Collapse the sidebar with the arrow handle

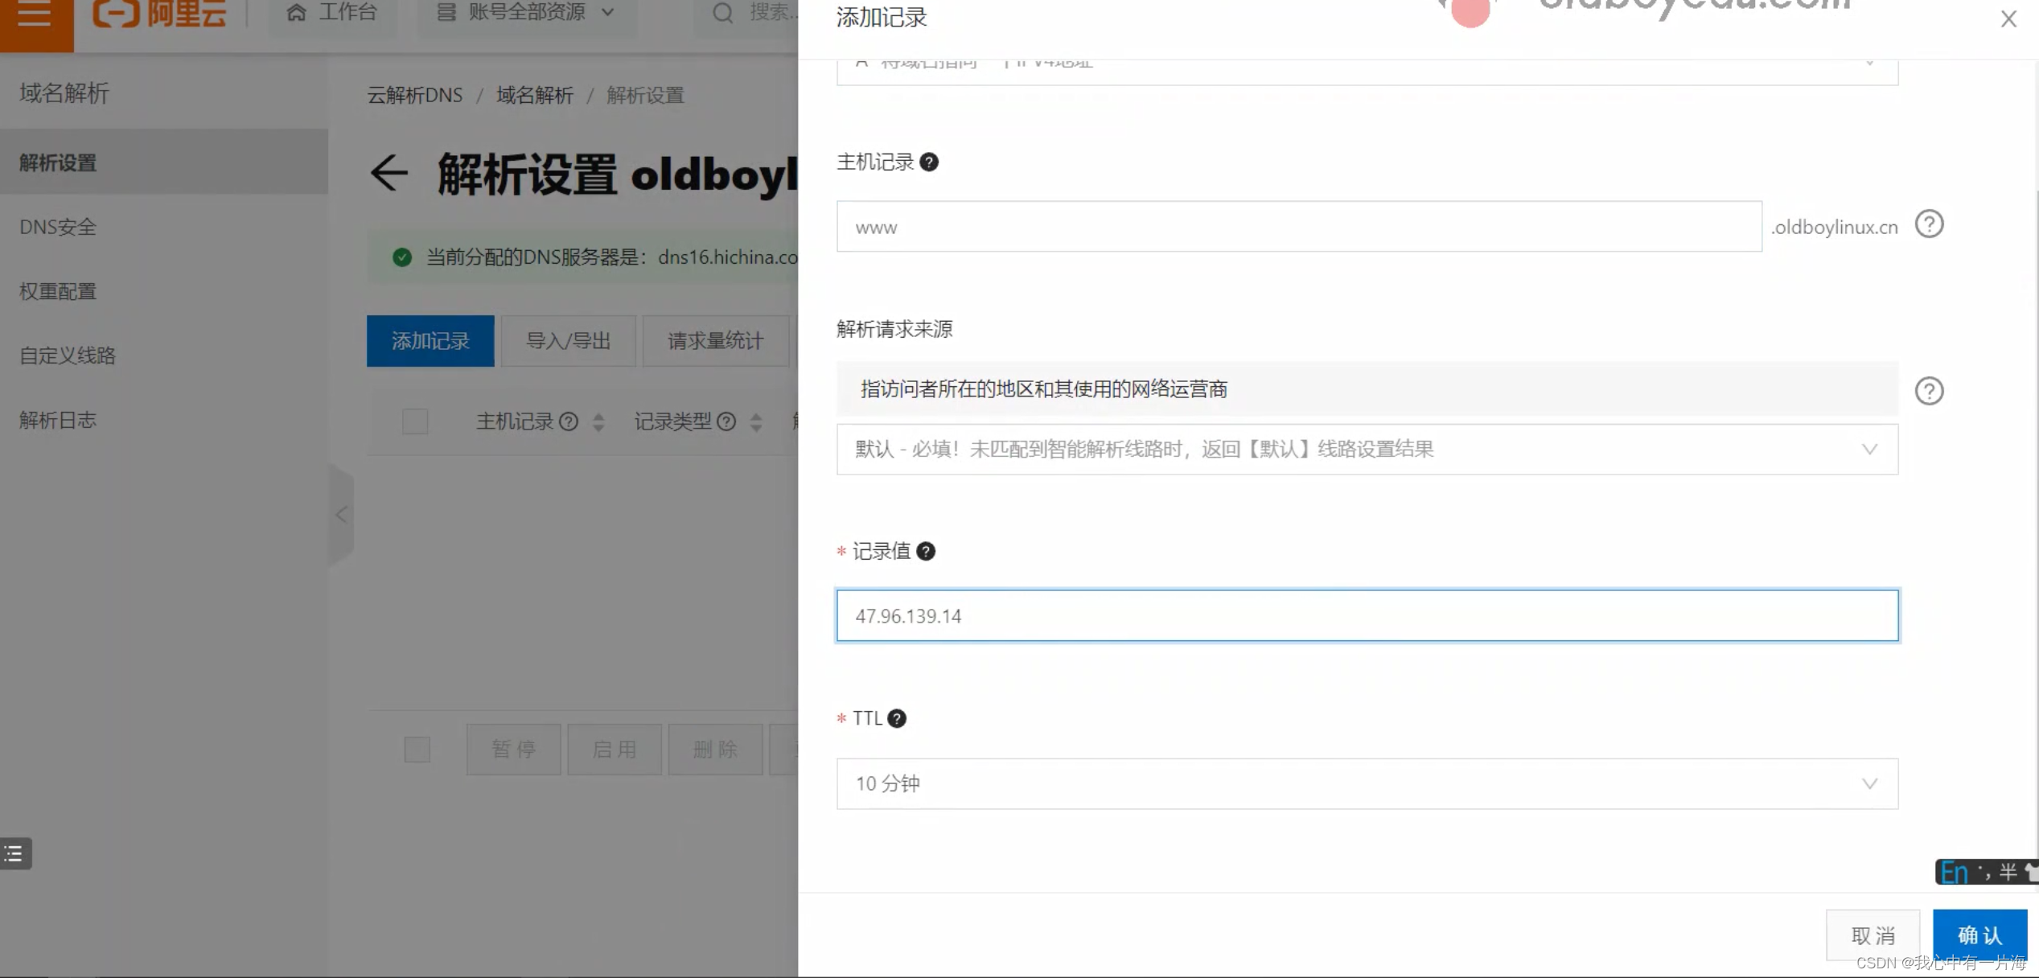341,515
